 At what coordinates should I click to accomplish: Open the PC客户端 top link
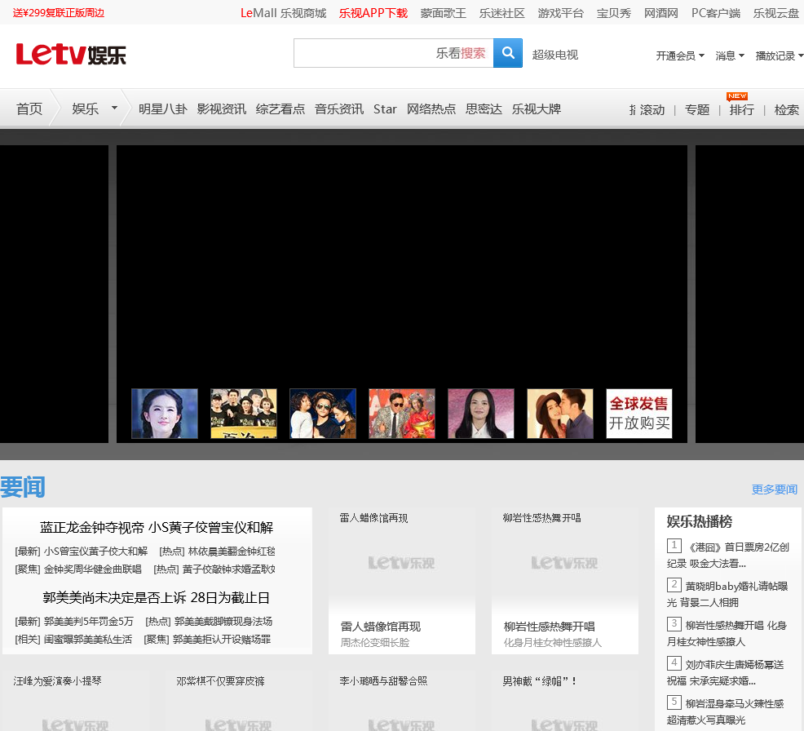pos(716,13)
